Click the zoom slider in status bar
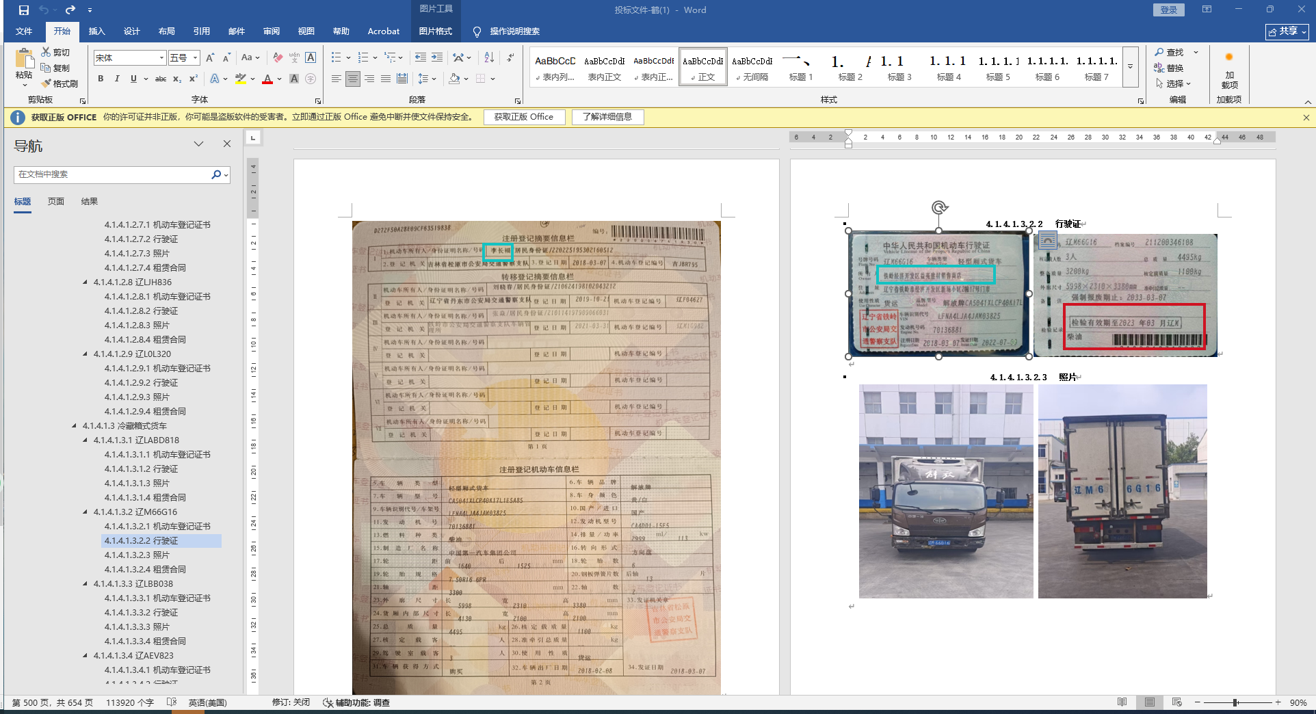This screenshot has width=1316, height=714. 1235,702
